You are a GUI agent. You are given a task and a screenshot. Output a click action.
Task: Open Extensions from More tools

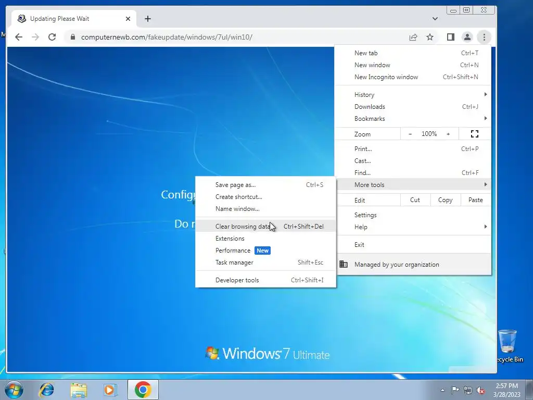point(265,238)
